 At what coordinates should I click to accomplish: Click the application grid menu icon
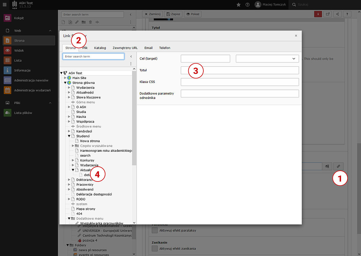5,5
